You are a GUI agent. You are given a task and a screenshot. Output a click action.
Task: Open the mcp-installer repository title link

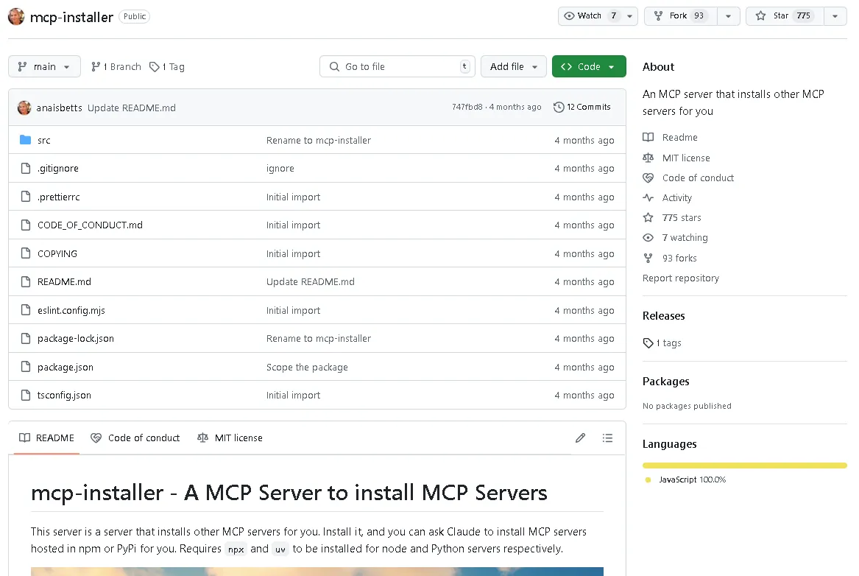click(71, 17)
